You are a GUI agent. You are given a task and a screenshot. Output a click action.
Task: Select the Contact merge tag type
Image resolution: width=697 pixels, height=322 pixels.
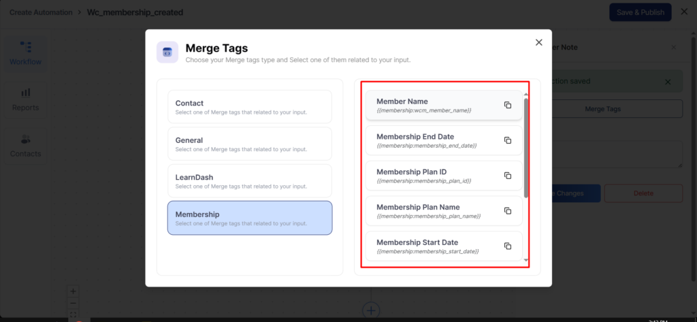click(x=250, y=107)
